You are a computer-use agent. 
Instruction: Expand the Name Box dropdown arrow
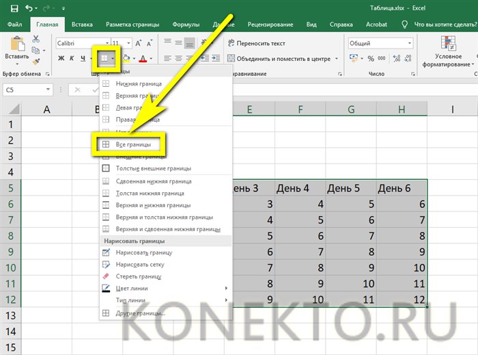point(48,90)
